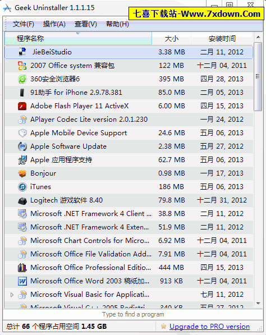Select the Apple Mobile Device Support name
266x335 pixels.
[x=79, y=132]
